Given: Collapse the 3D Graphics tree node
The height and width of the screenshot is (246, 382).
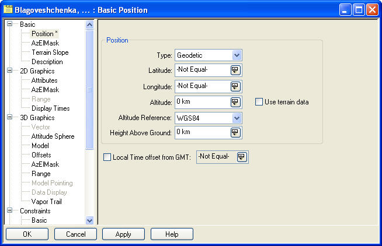Looking at the screenshot, I should coord(10,118).
